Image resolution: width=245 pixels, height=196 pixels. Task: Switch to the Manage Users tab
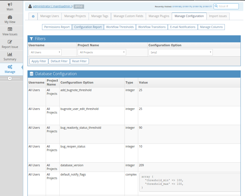coord(50,16)
